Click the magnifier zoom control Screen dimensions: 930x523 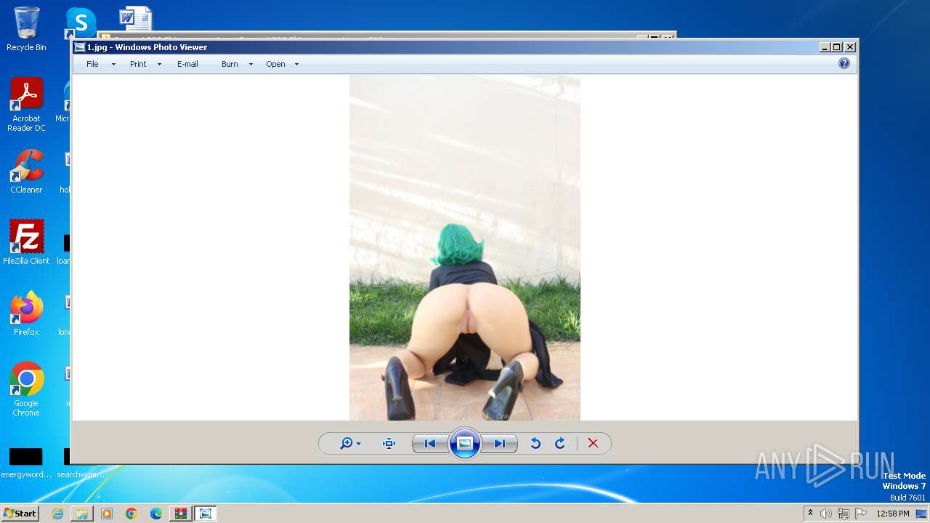point(350,443)
